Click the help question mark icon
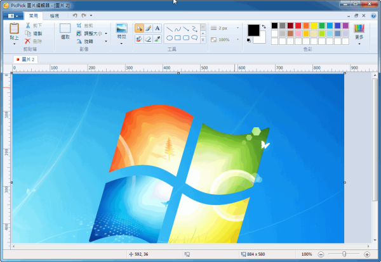Image resolution: width=381 pixels, height=262 pixels. pyautogui.click(x=373, y=16)
